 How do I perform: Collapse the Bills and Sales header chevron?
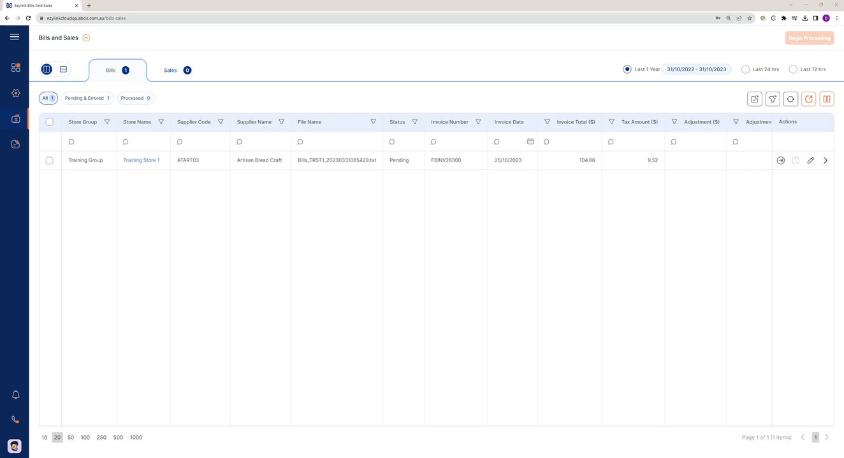(x=86, y=38)
